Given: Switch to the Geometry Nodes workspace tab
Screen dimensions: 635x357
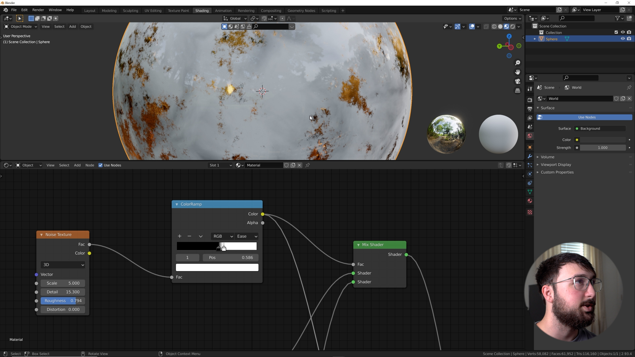Looking at the screenshot, I should 301,11.
